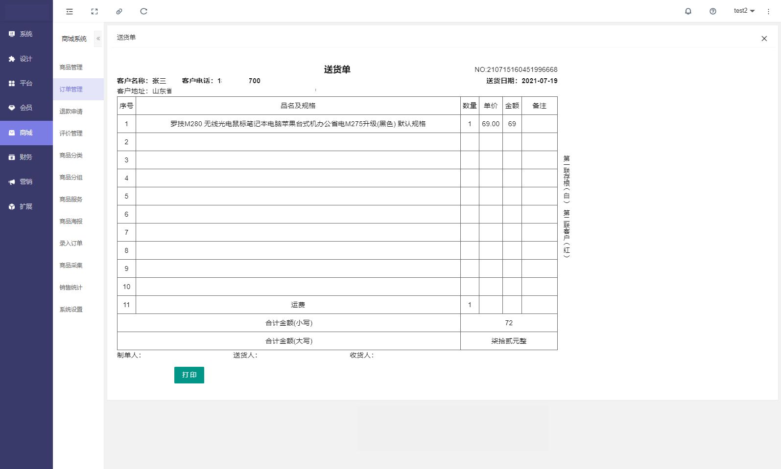Click the link icon in top toolbar
Screen dimensions: 781x469
(x=119, y=11)
